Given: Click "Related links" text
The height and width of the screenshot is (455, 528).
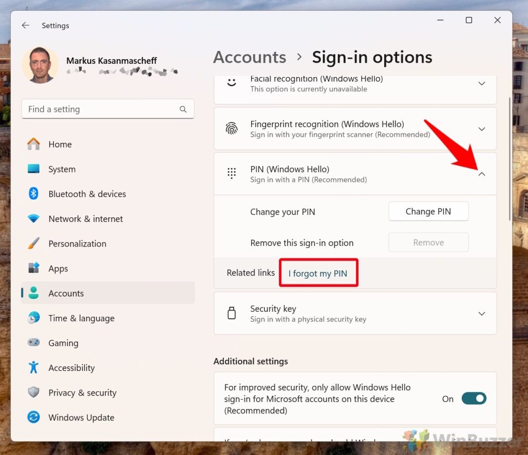Looking at the screenshot, I should [x=251, y=273].
